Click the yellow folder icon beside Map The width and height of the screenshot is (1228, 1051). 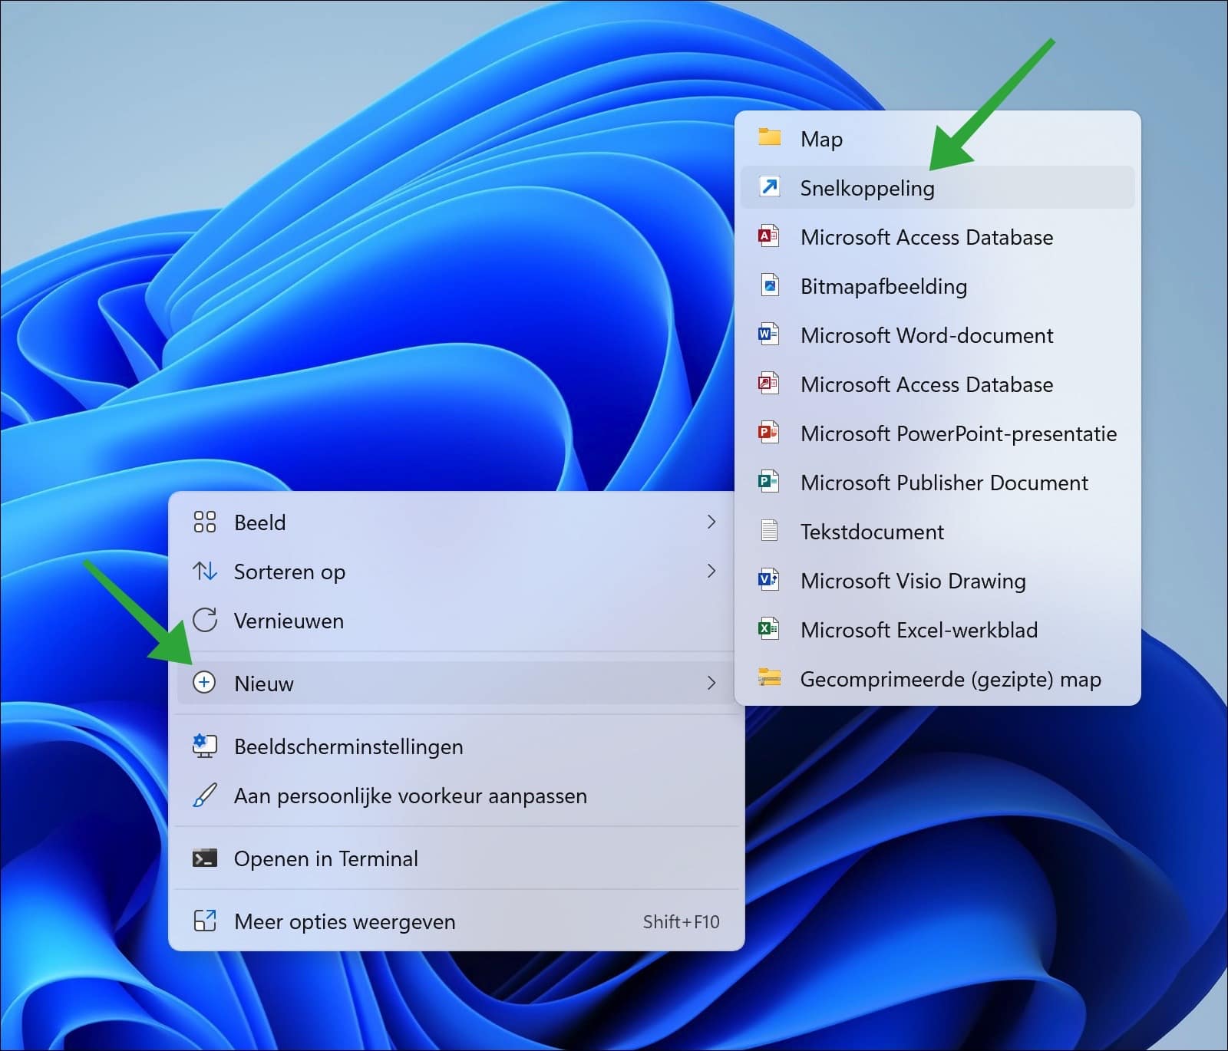pos(769,138)
